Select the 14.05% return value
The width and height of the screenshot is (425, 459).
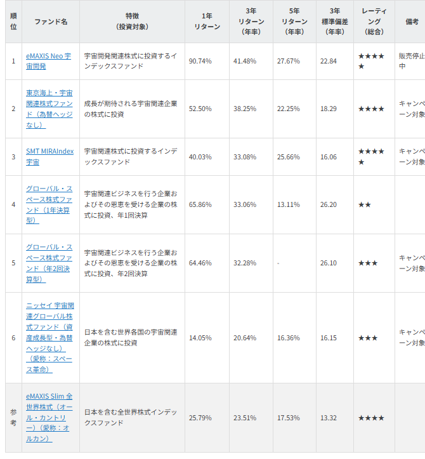pos(200,338)
